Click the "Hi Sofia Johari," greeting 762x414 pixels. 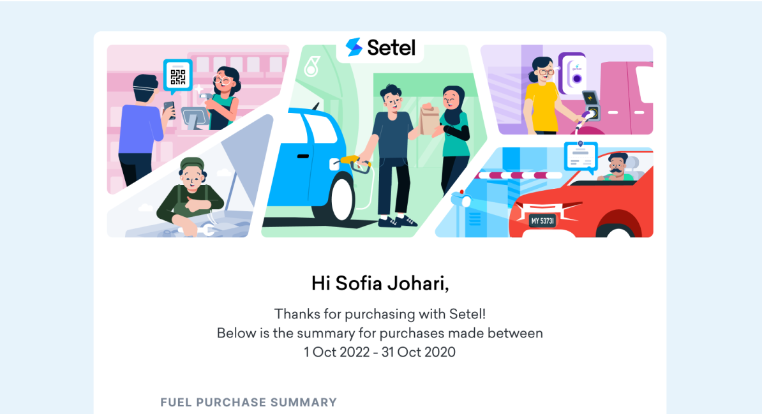pos(380,283)
